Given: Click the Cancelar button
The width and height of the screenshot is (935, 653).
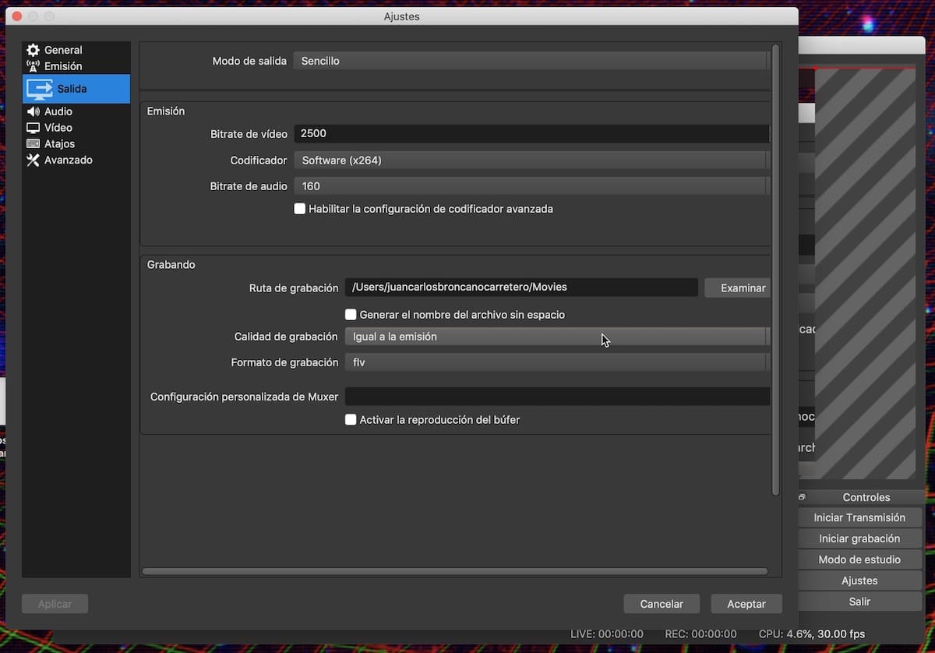Looking at the screenshot, I should click(661, 604).
